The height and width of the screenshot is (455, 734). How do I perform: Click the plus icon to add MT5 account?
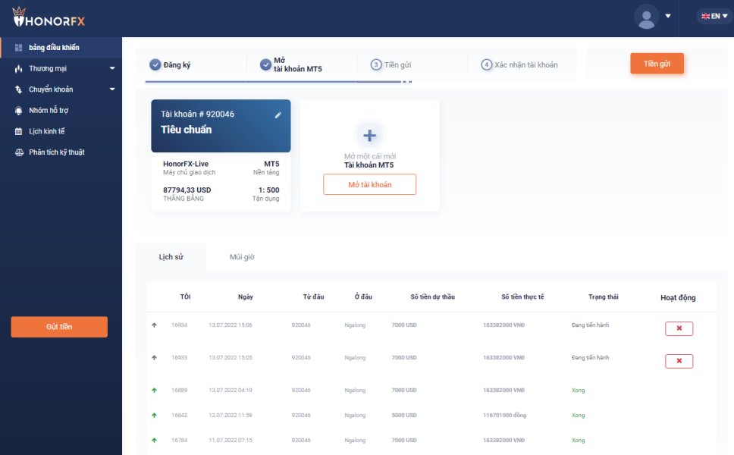pyautogui.click(x=369, y=136)
